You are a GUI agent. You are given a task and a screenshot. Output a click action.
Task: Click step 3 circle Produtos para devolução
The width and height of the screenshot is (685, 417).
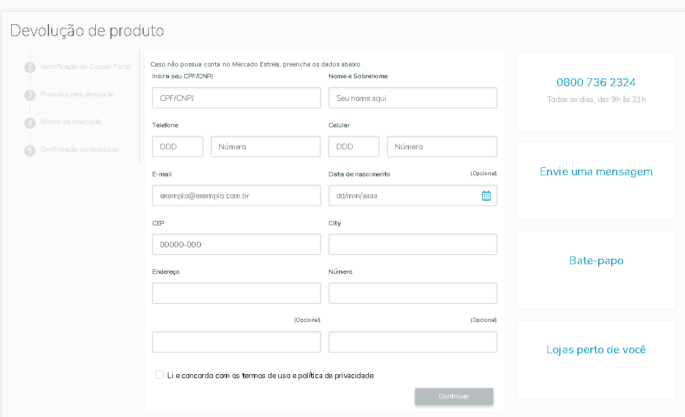[x=30, y=95]
